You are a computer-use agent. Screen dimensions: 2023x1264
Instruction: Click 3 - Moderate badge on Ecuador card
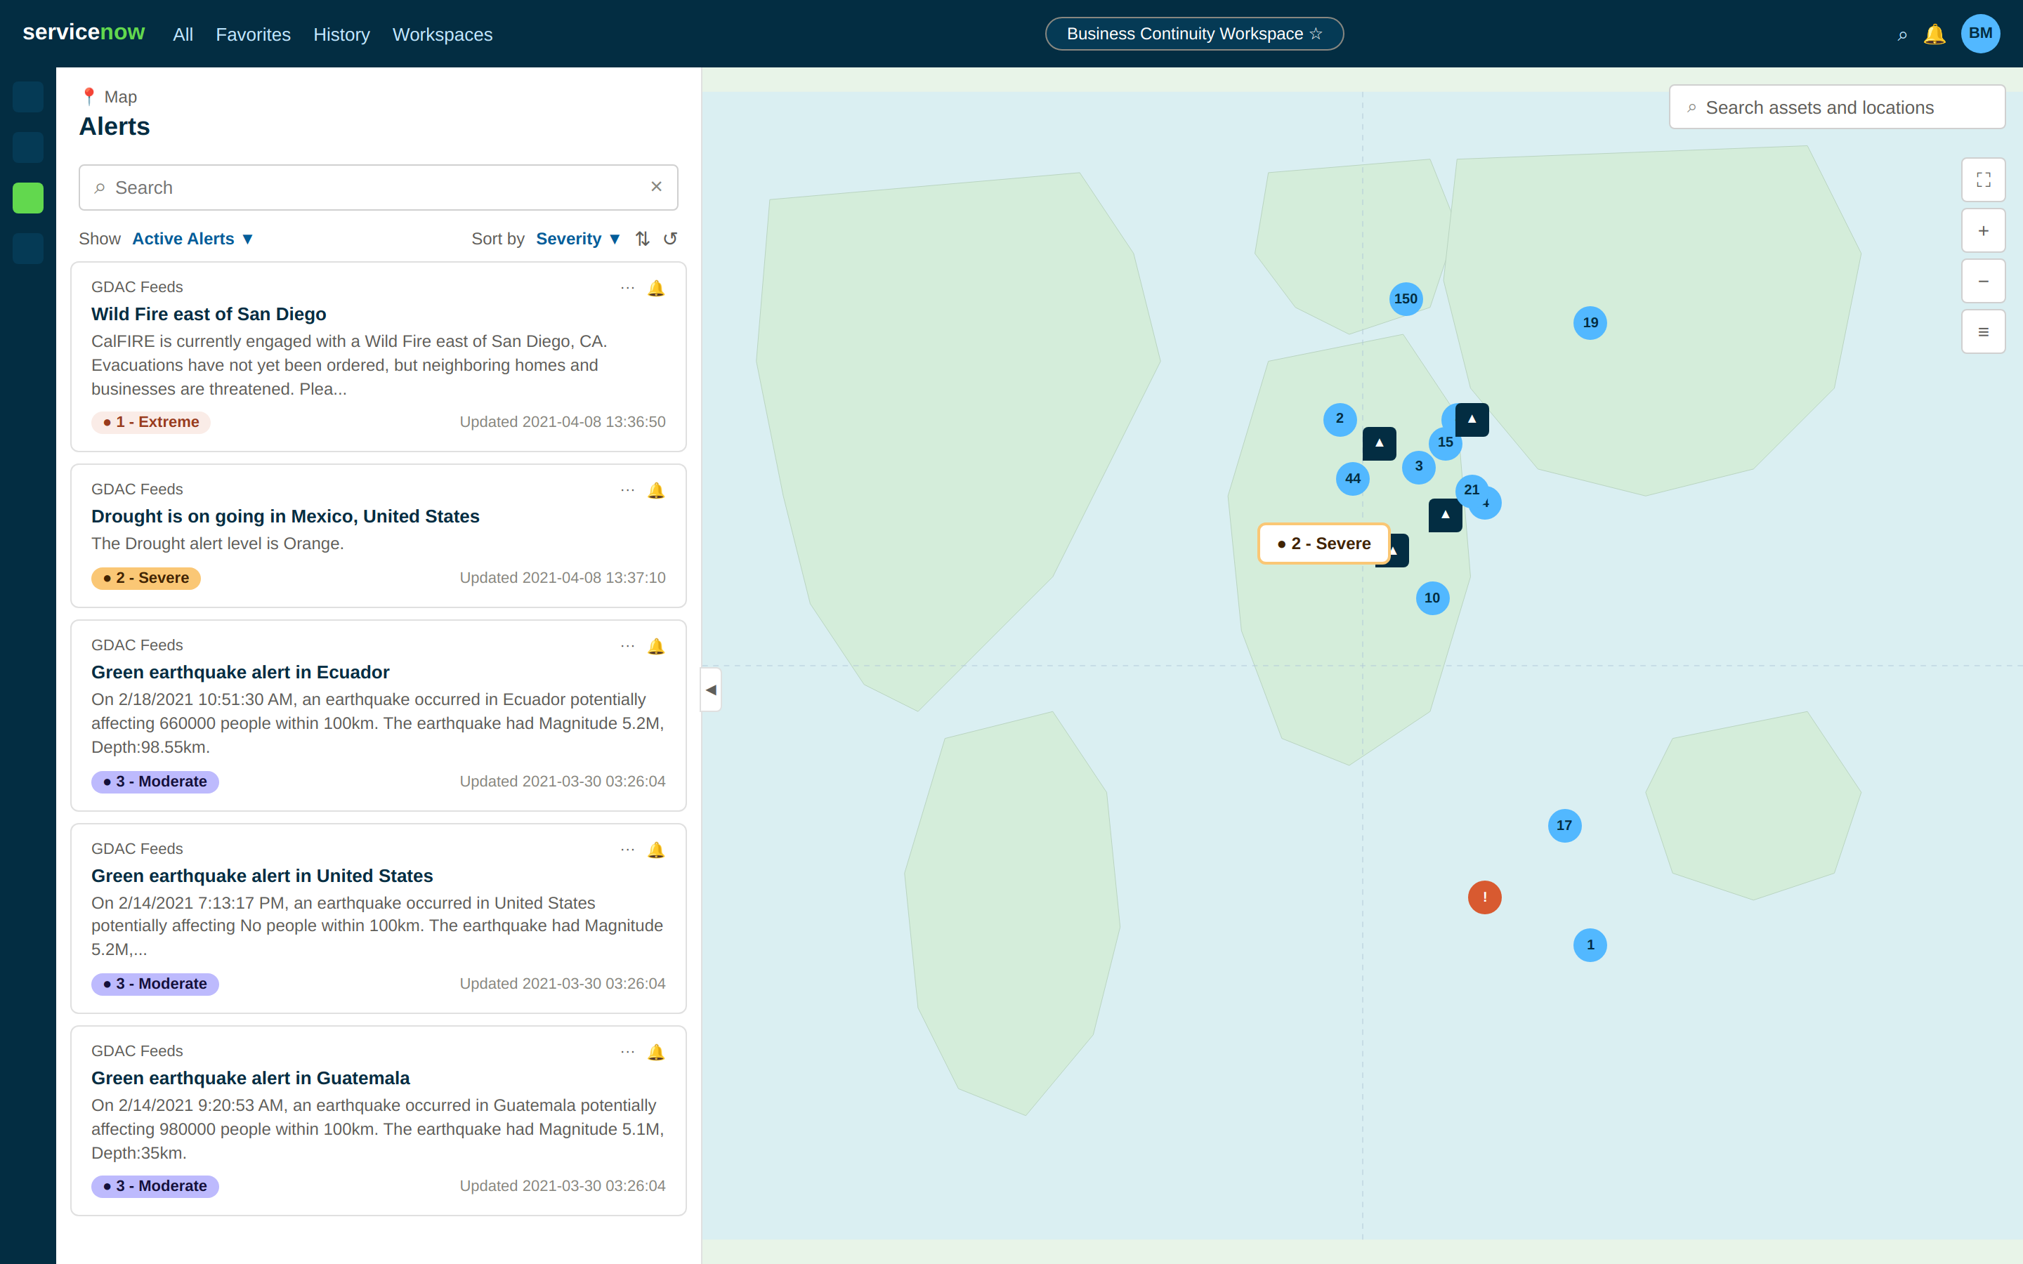coord(155,782)
